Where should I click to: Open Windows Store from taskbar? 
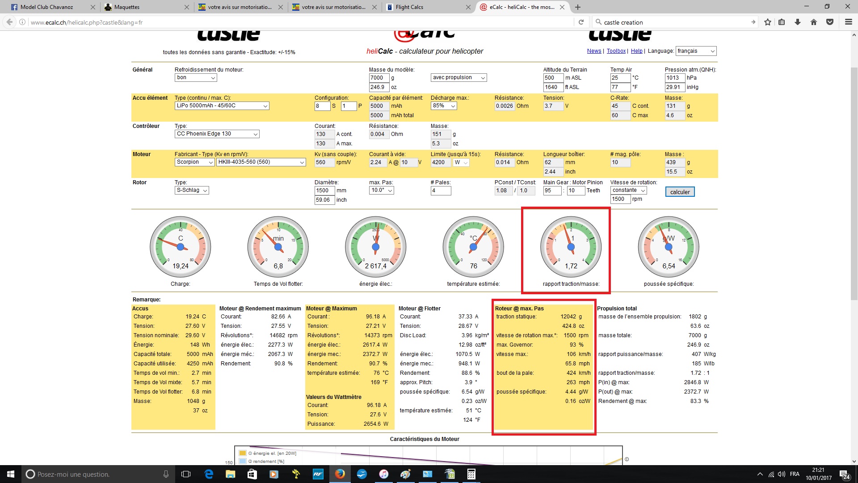[252, 474]
